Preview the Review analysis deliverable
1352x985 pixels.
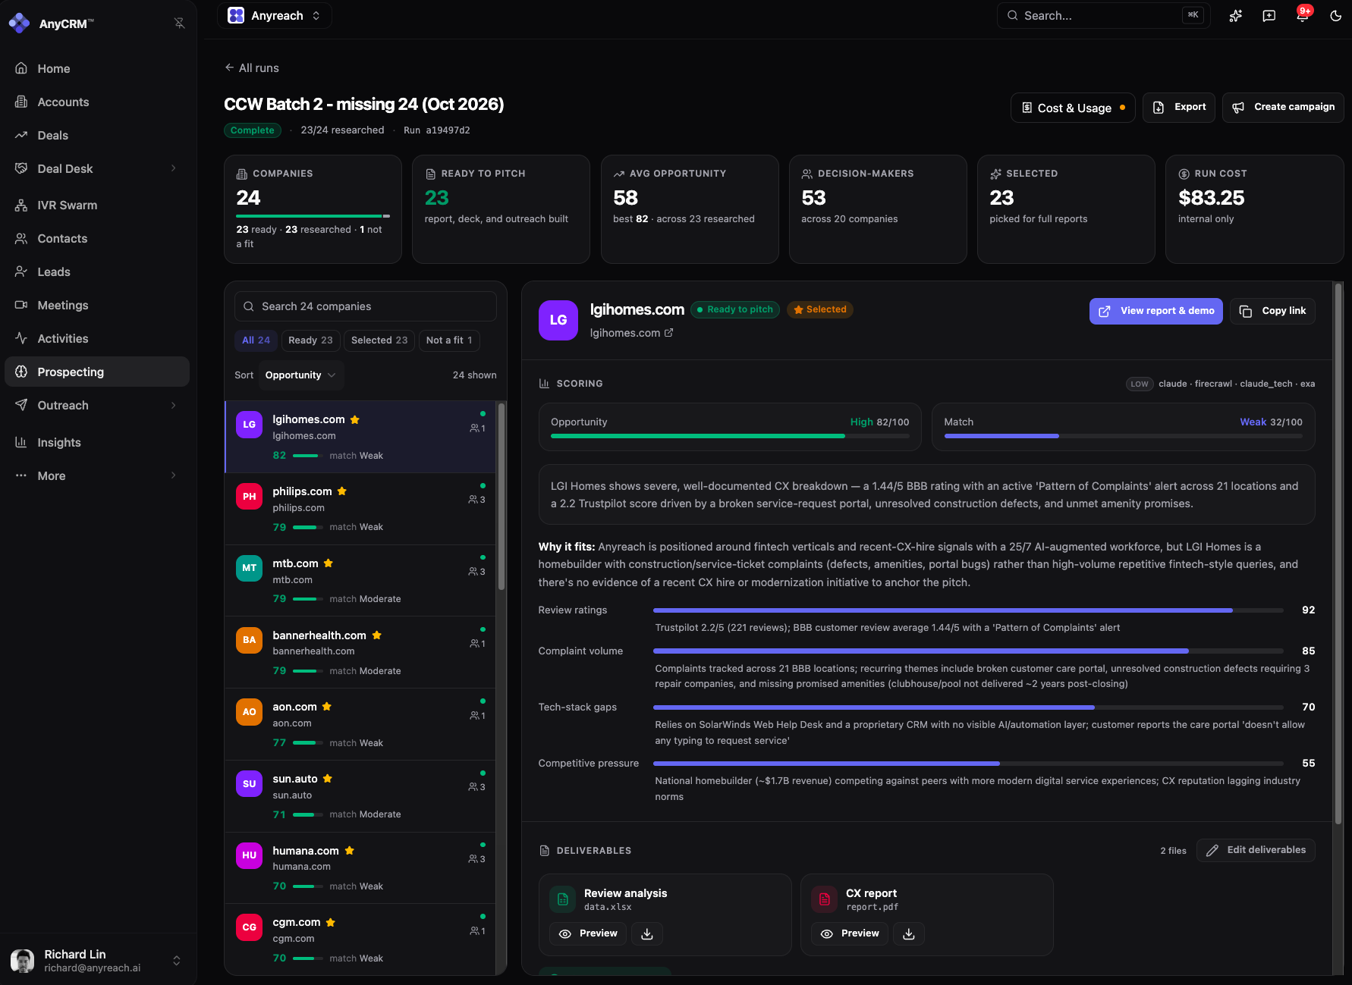tap(588, 934)
